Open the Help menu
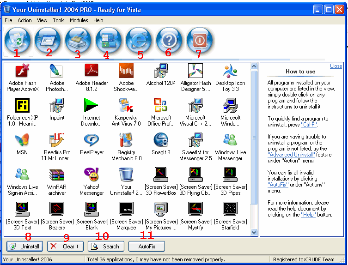348x265 pixels. 98,20
